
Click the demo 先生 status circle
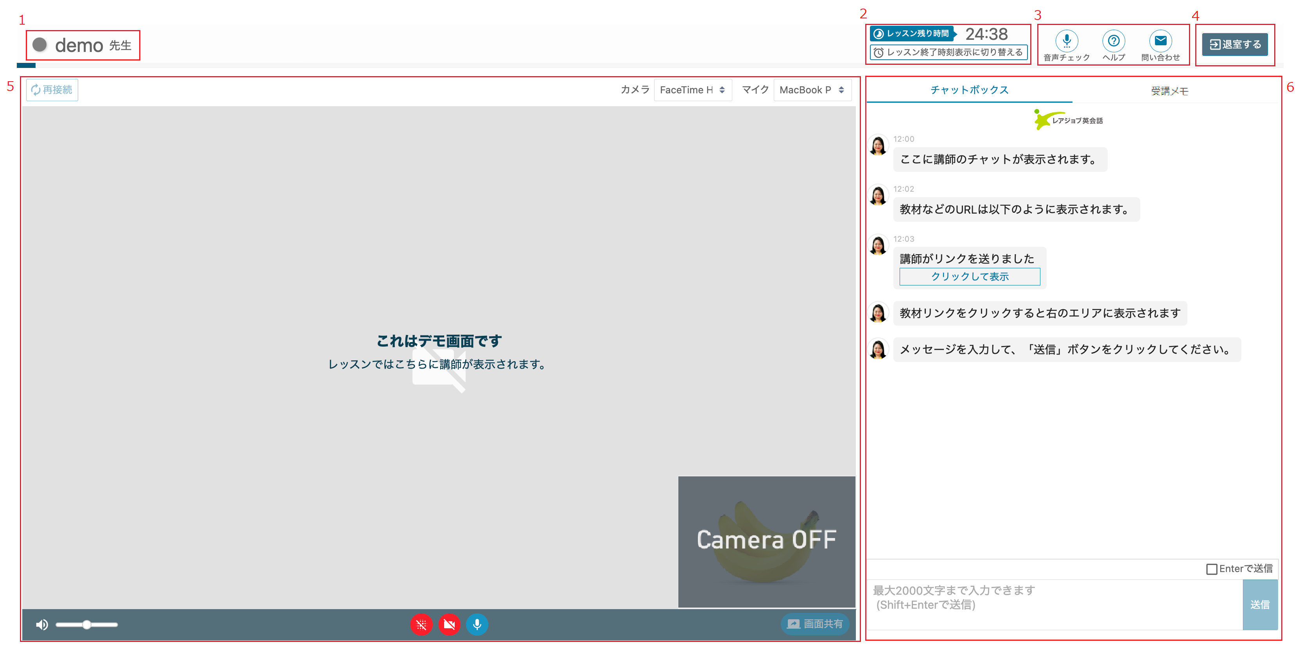[x=39, y=45]
